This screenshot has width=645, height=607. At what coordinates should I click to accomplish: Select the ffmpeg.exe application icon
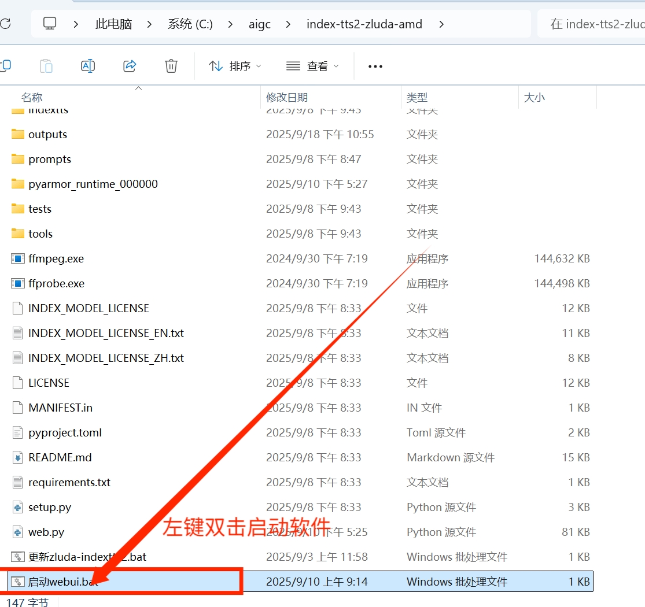click(18, 258)
